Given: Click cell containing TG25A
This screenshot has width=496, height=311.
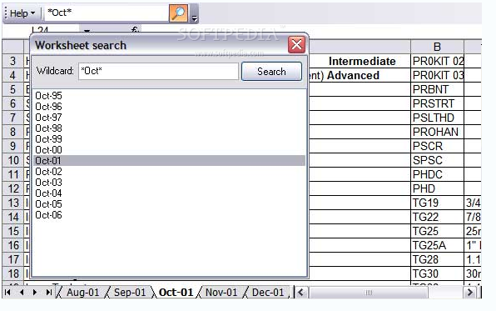Looking at the screenshot, I should pyautogui.click(x=437, y=245).
